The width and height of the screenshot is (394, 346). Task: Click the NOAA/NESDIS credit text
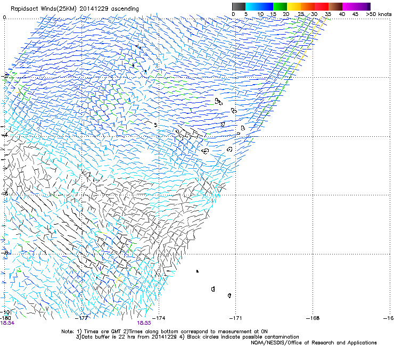tap(314, 342)
